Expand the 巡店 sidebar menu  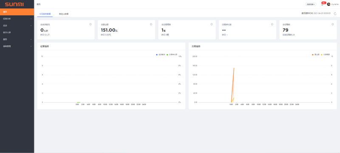point(17,26)
